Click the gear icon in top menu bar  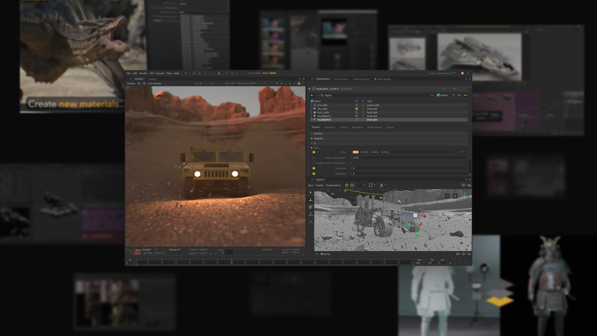click(x=186, y=73)
